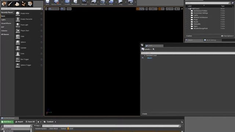Click the Cone primitive icon

tap(18, 54)
